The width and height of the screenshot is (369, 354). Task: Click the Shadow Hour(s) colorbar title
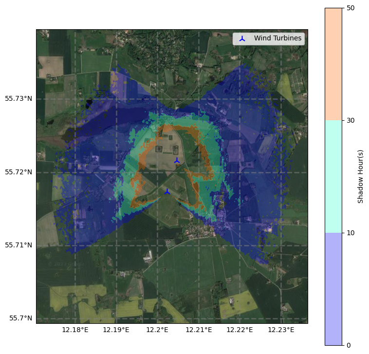tap(361, 176)
